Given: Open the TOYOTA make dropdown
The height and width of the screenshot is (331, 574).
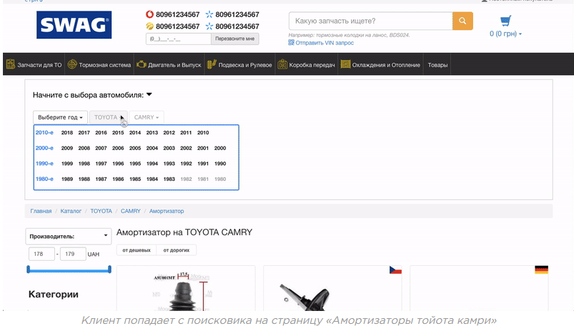Looking at the screenshot, I should pyautogui.click(x=109, y=117).
